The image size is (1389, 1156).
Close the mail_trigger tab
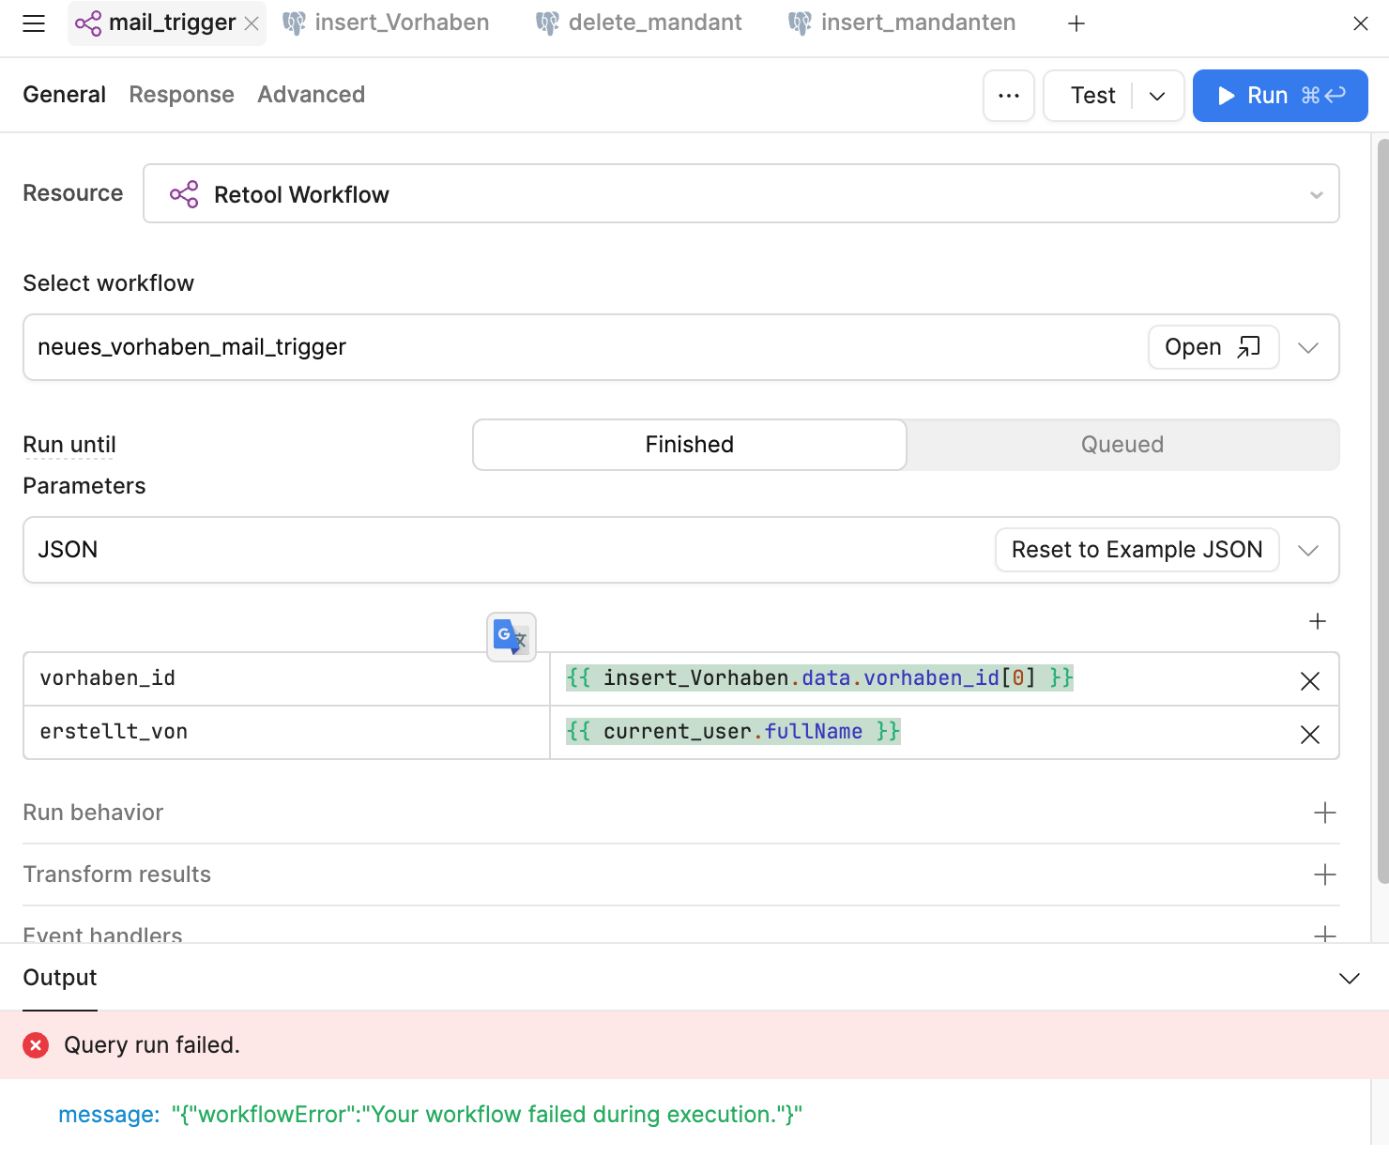coord(252,24)
